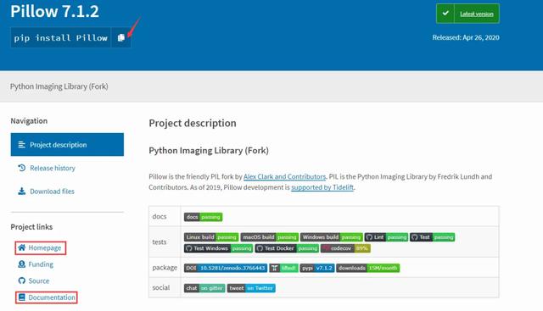
Task: Click the Test Windows passing badge
Action: (219, 248)
